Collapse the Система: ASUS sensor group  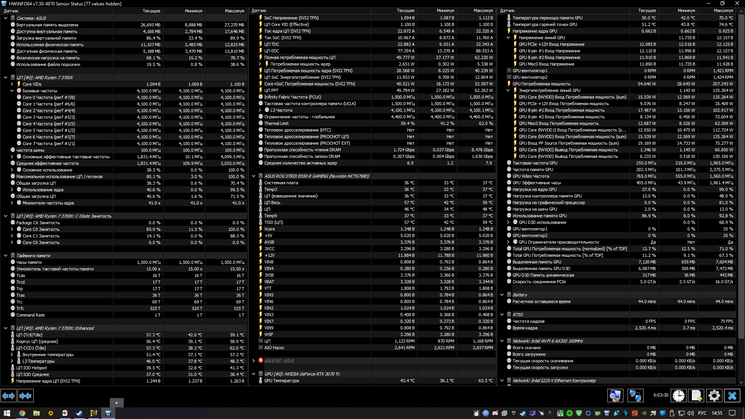(5, 18)
